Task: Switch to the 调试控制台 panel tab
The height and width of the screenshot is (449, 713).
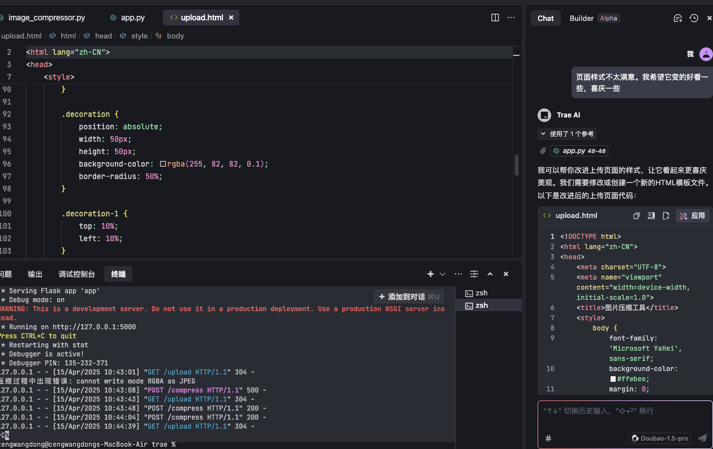Action: (76, 274)
